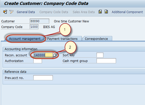Switch to Payment transactions tab

click(62, 39)
